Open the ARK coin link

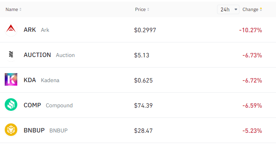37,30
